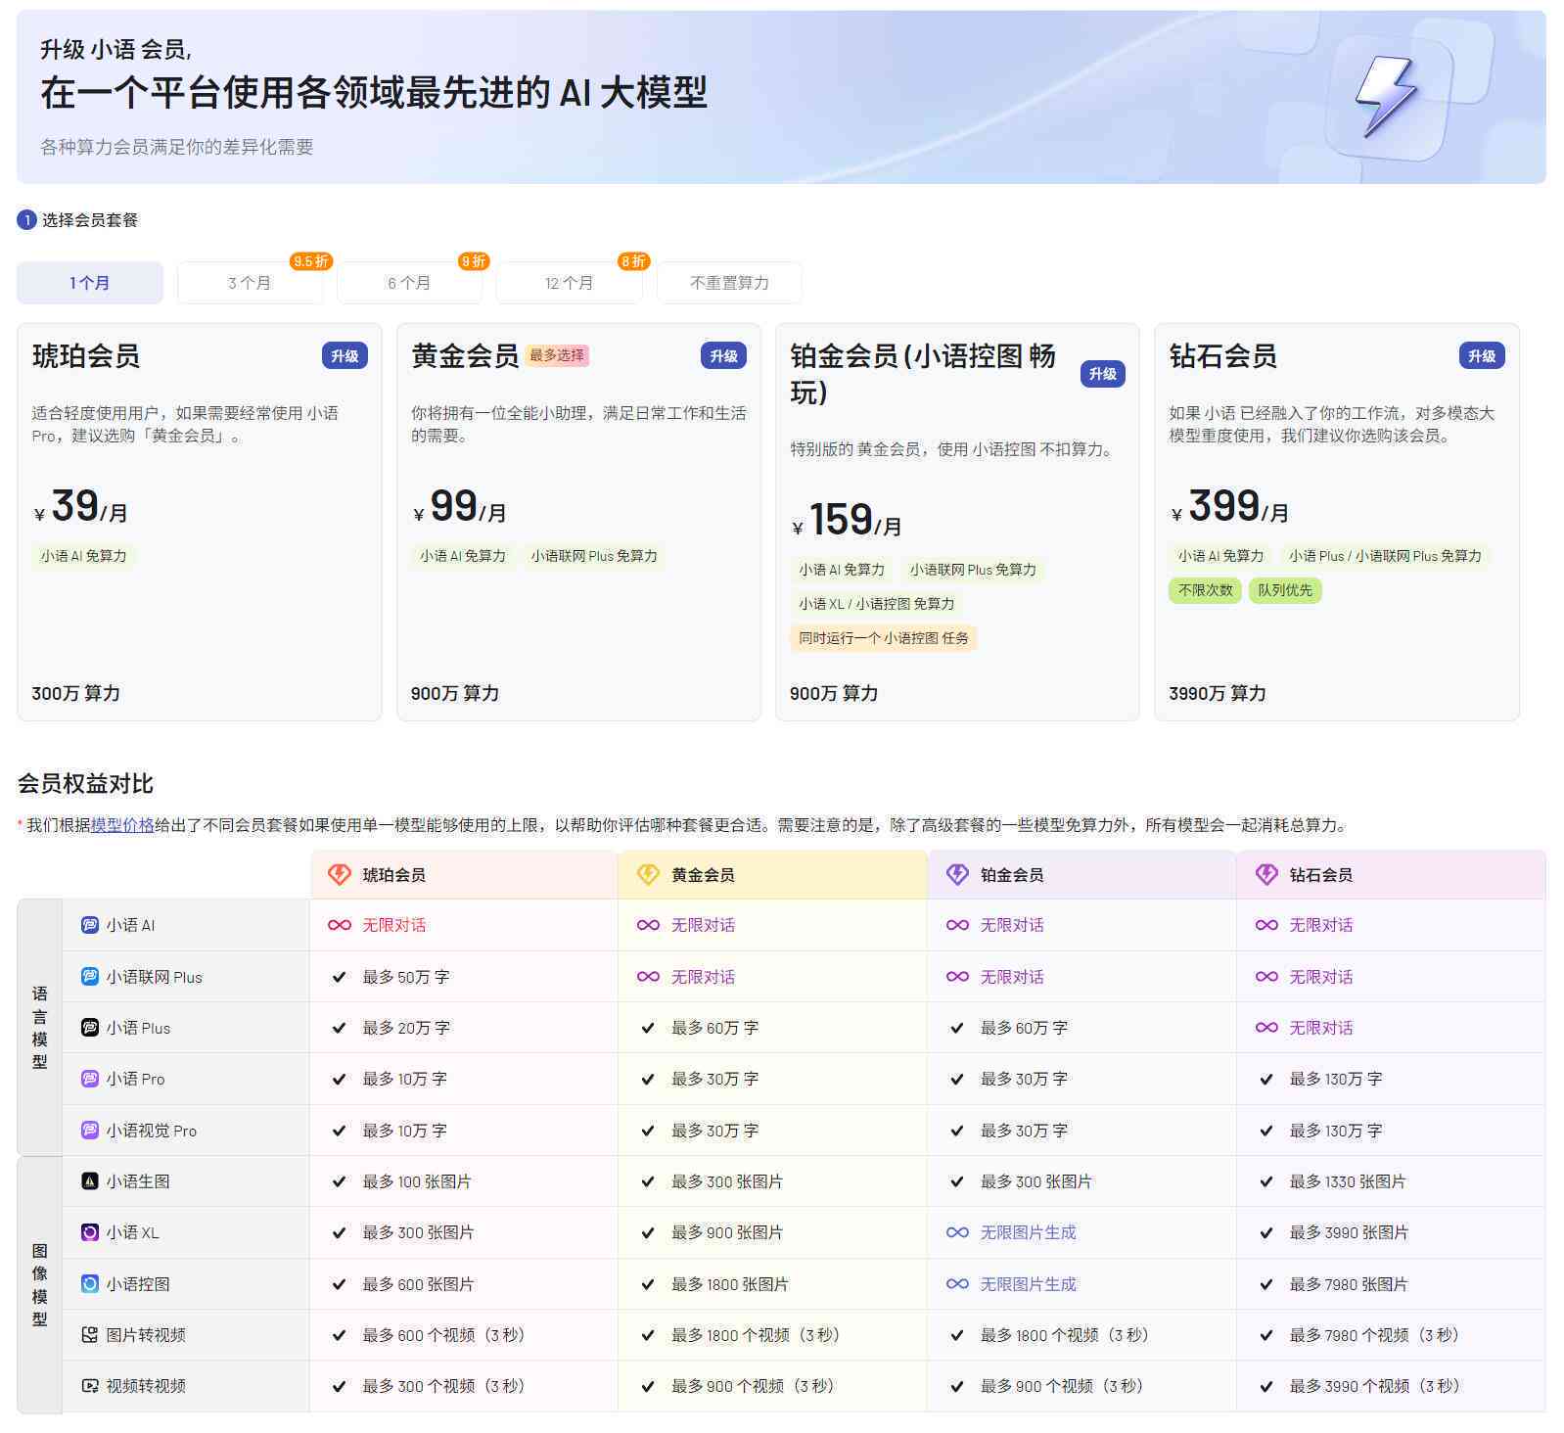This screenshot has height=1433, width=1564.
Task: Click 升级 button on 黄金会员 card
Action: (x=723, y=355)
